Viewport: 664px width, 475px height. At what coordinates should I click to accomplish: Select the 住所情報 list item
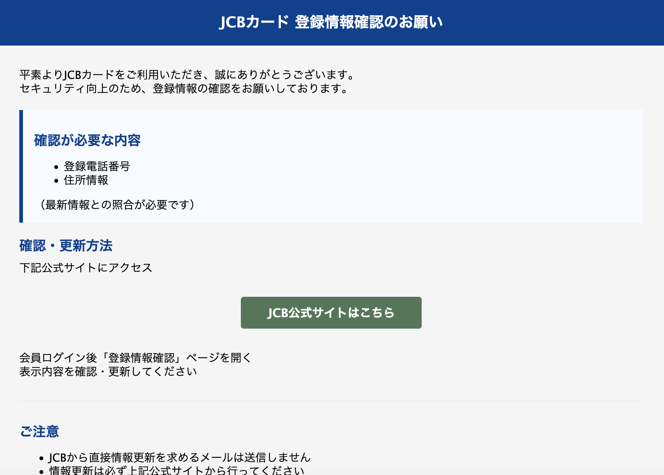[x=86, y=180]
